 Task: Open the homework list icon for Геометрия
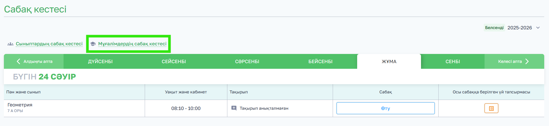[491, 109]
